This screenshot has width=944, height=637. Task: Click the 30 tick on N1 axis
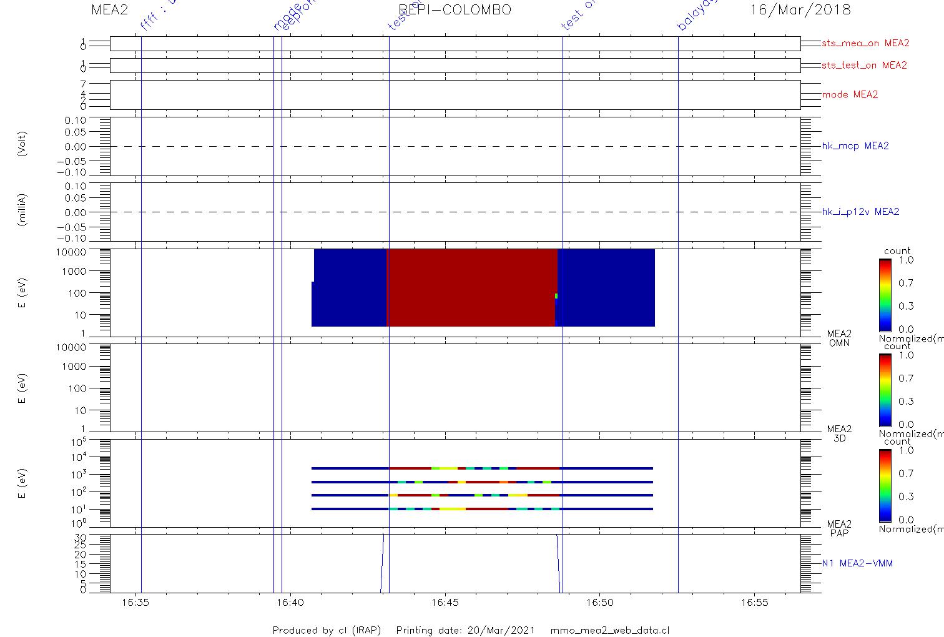[81, 537]
